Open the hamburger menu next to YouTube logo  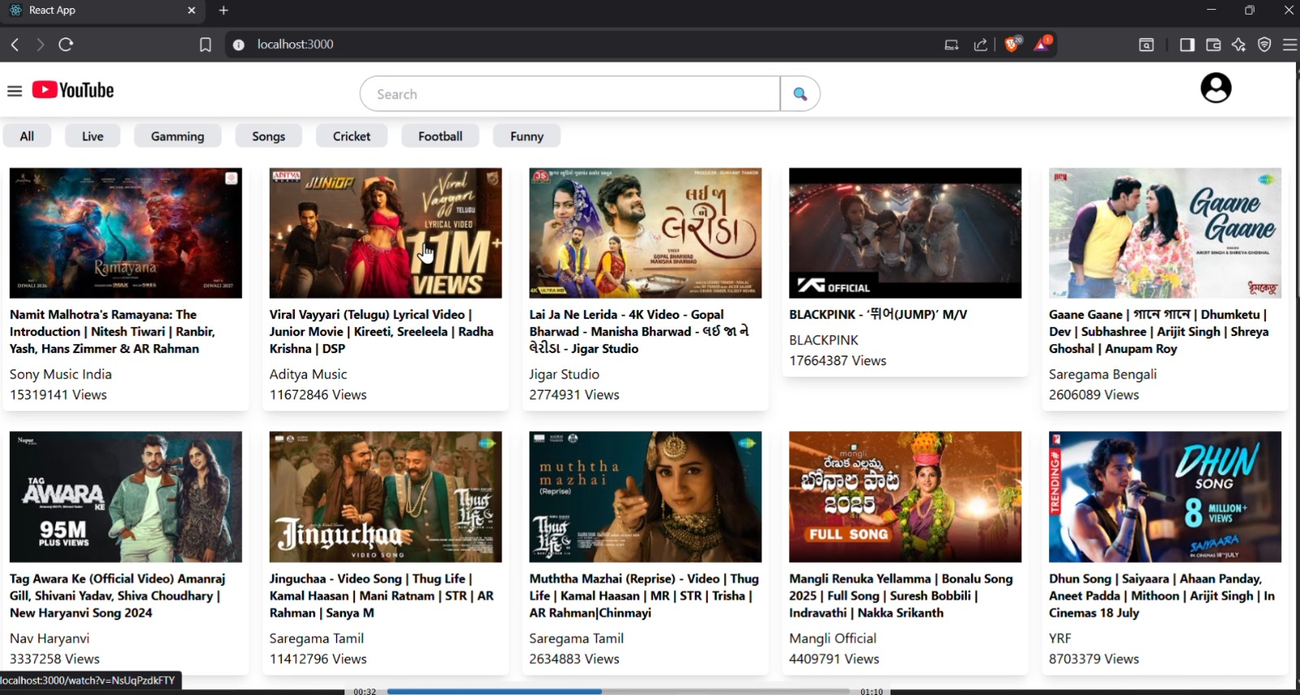(15, 91)
